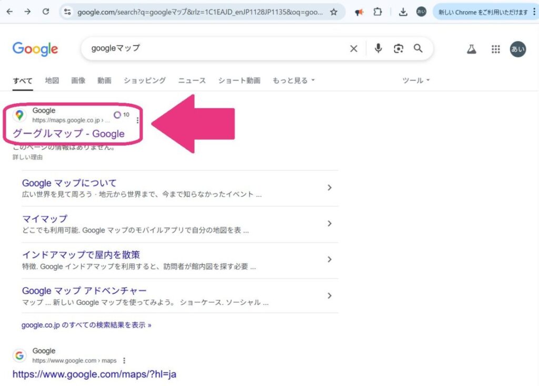The width and height of the screenshot is (539, 386).
Task: Click https://maps.google.co.jp URL text
Action: coord(71,120)
